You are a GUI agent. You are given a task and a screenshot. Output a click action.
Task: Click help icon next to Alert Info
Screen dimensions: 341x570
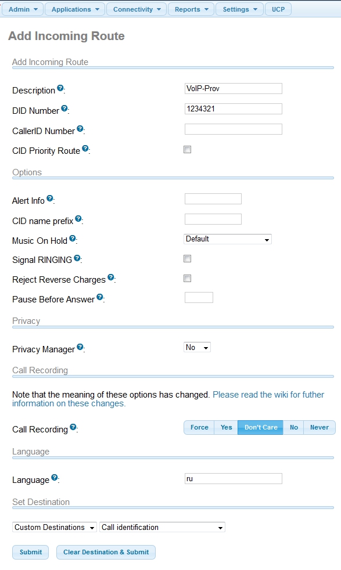click(x=50, y=199)
